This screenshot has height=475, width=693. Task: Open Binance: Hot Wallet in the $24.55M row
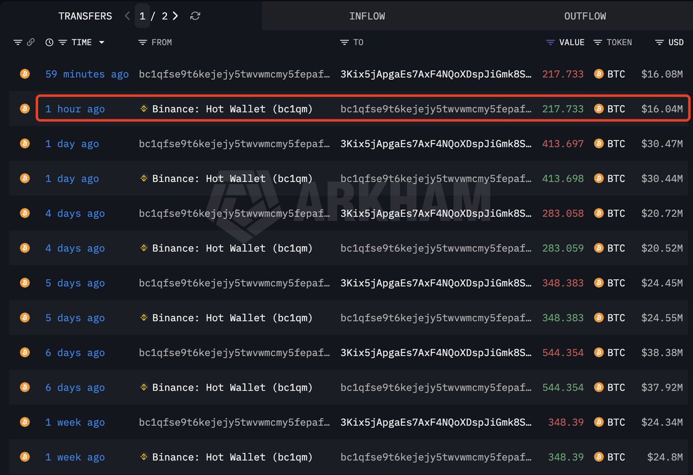(232, 318)
